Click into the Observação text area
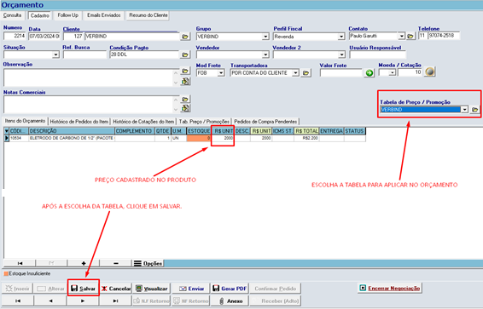The image size is (483, 309). pyautogui.click(x=89, y=77)
